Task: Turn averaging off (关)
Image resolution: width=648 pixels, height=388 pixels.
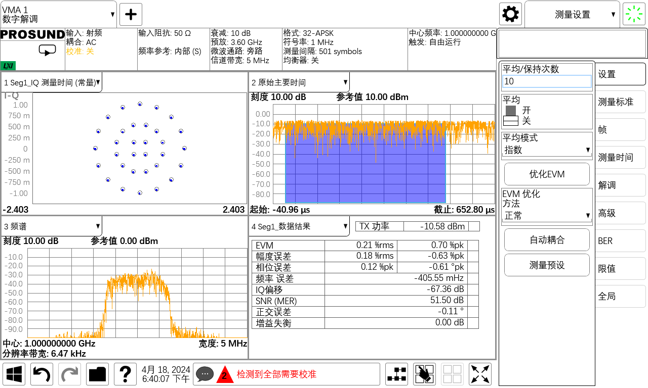Action: click(x=511, y=121)
